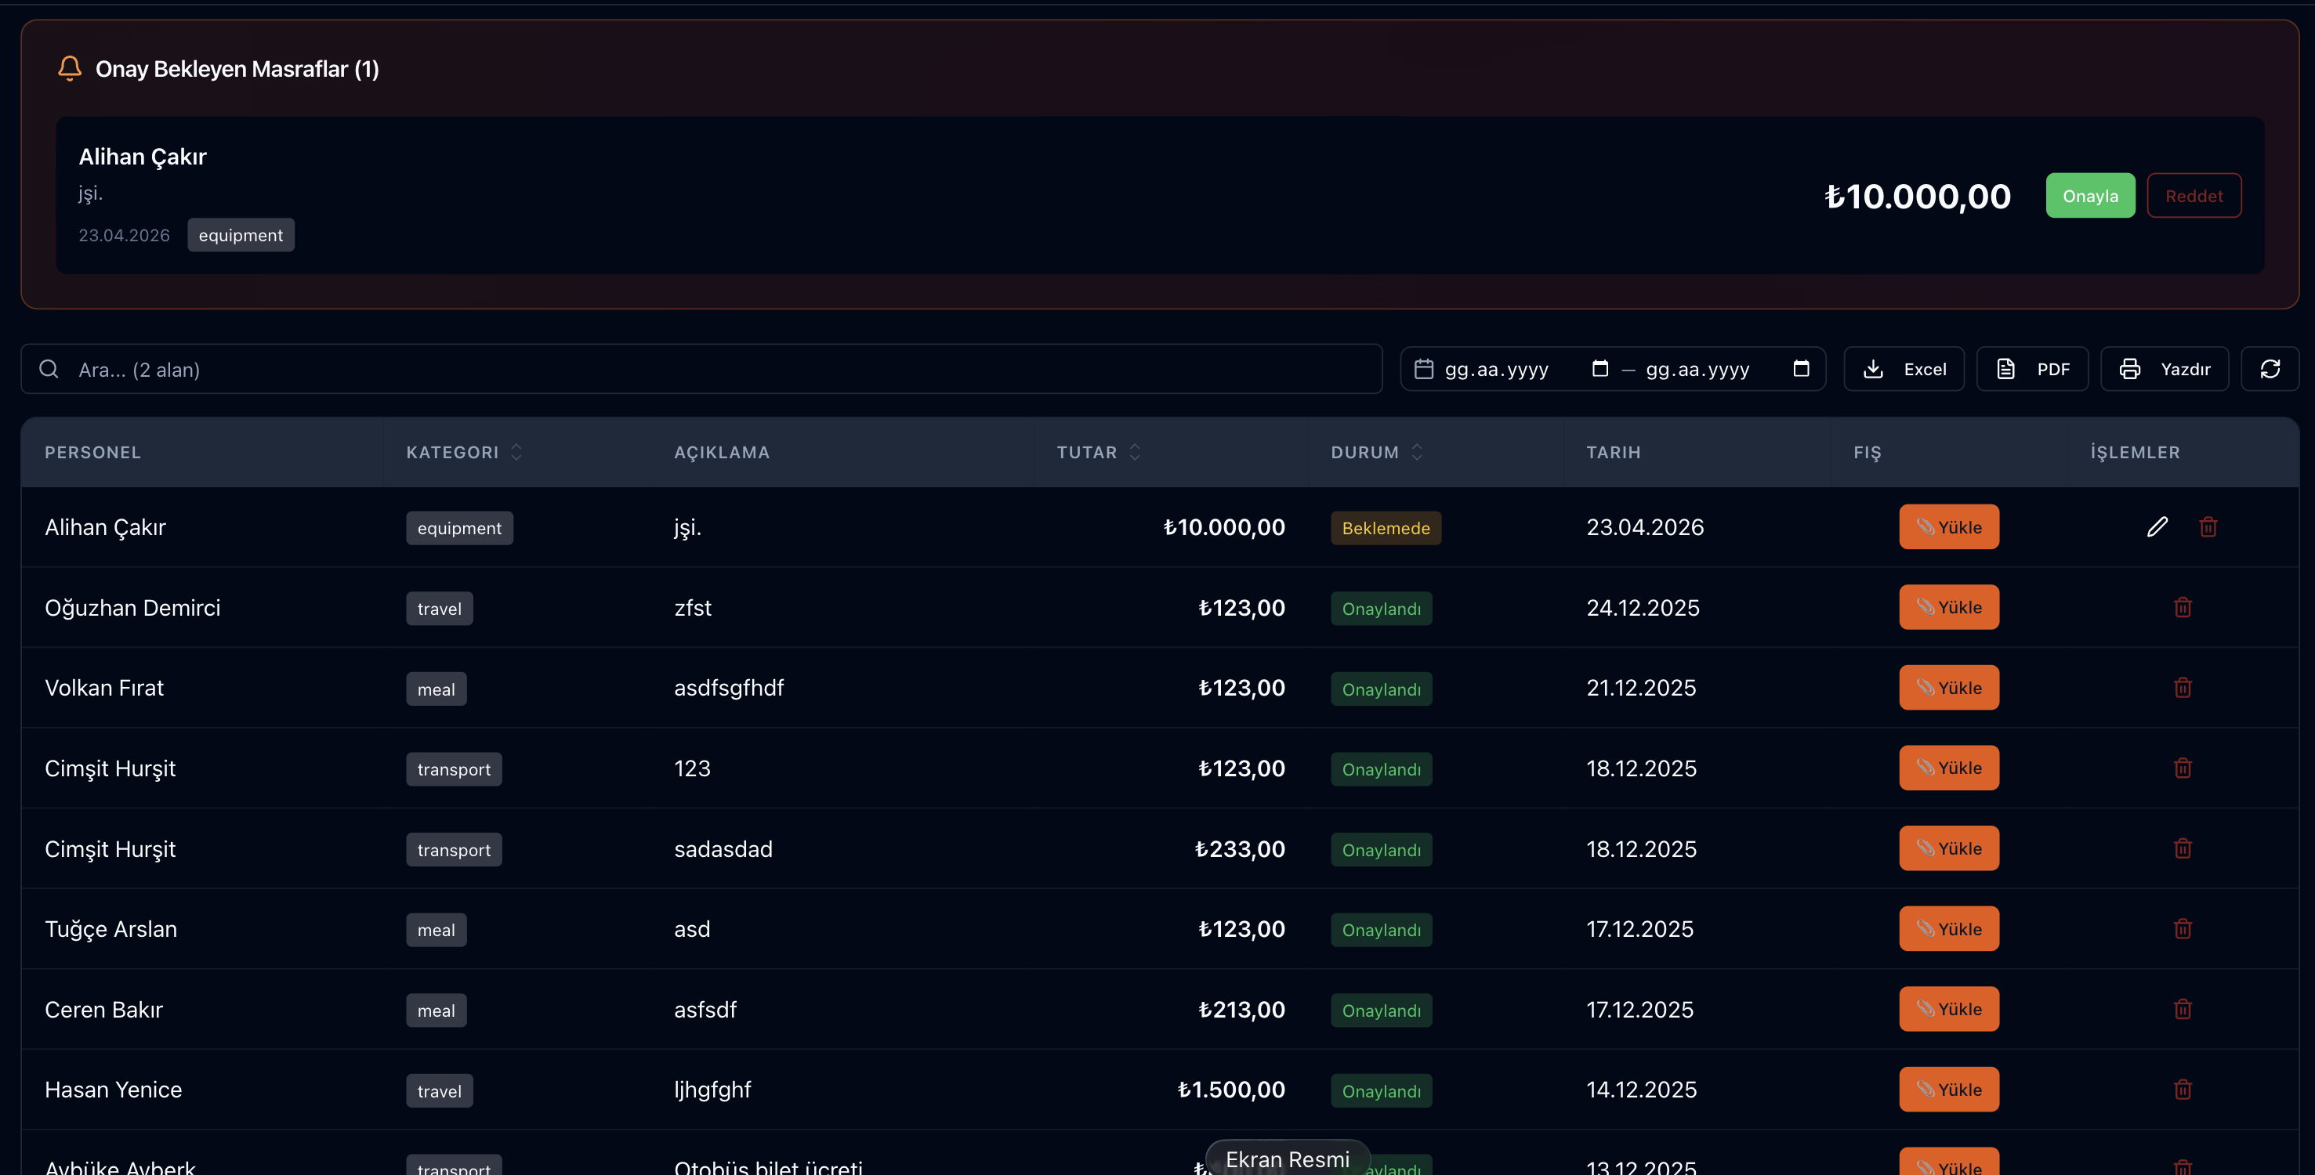This screenshot has height=1175, width=2315.
Task: Reject expense with the Reddet button
Action: tap(2194, 196)
